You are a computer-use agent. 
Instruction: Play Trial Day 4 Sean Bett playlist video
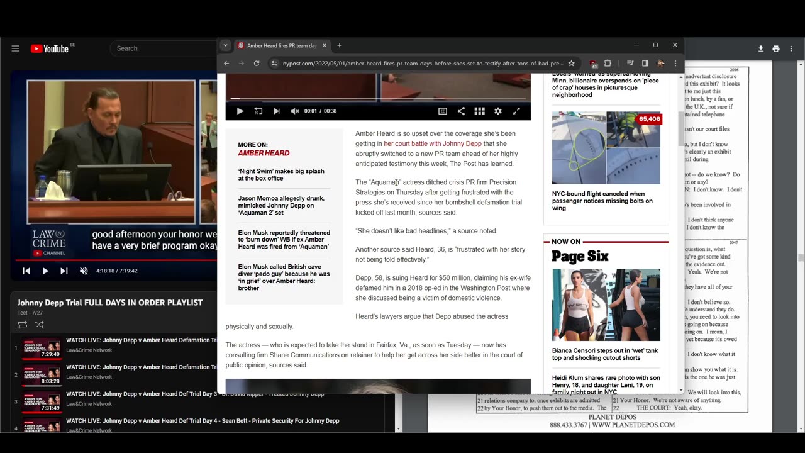click(203, 421)
